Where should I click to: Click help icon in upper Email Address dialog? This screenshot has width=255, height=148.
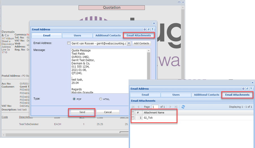pos(153,29)
